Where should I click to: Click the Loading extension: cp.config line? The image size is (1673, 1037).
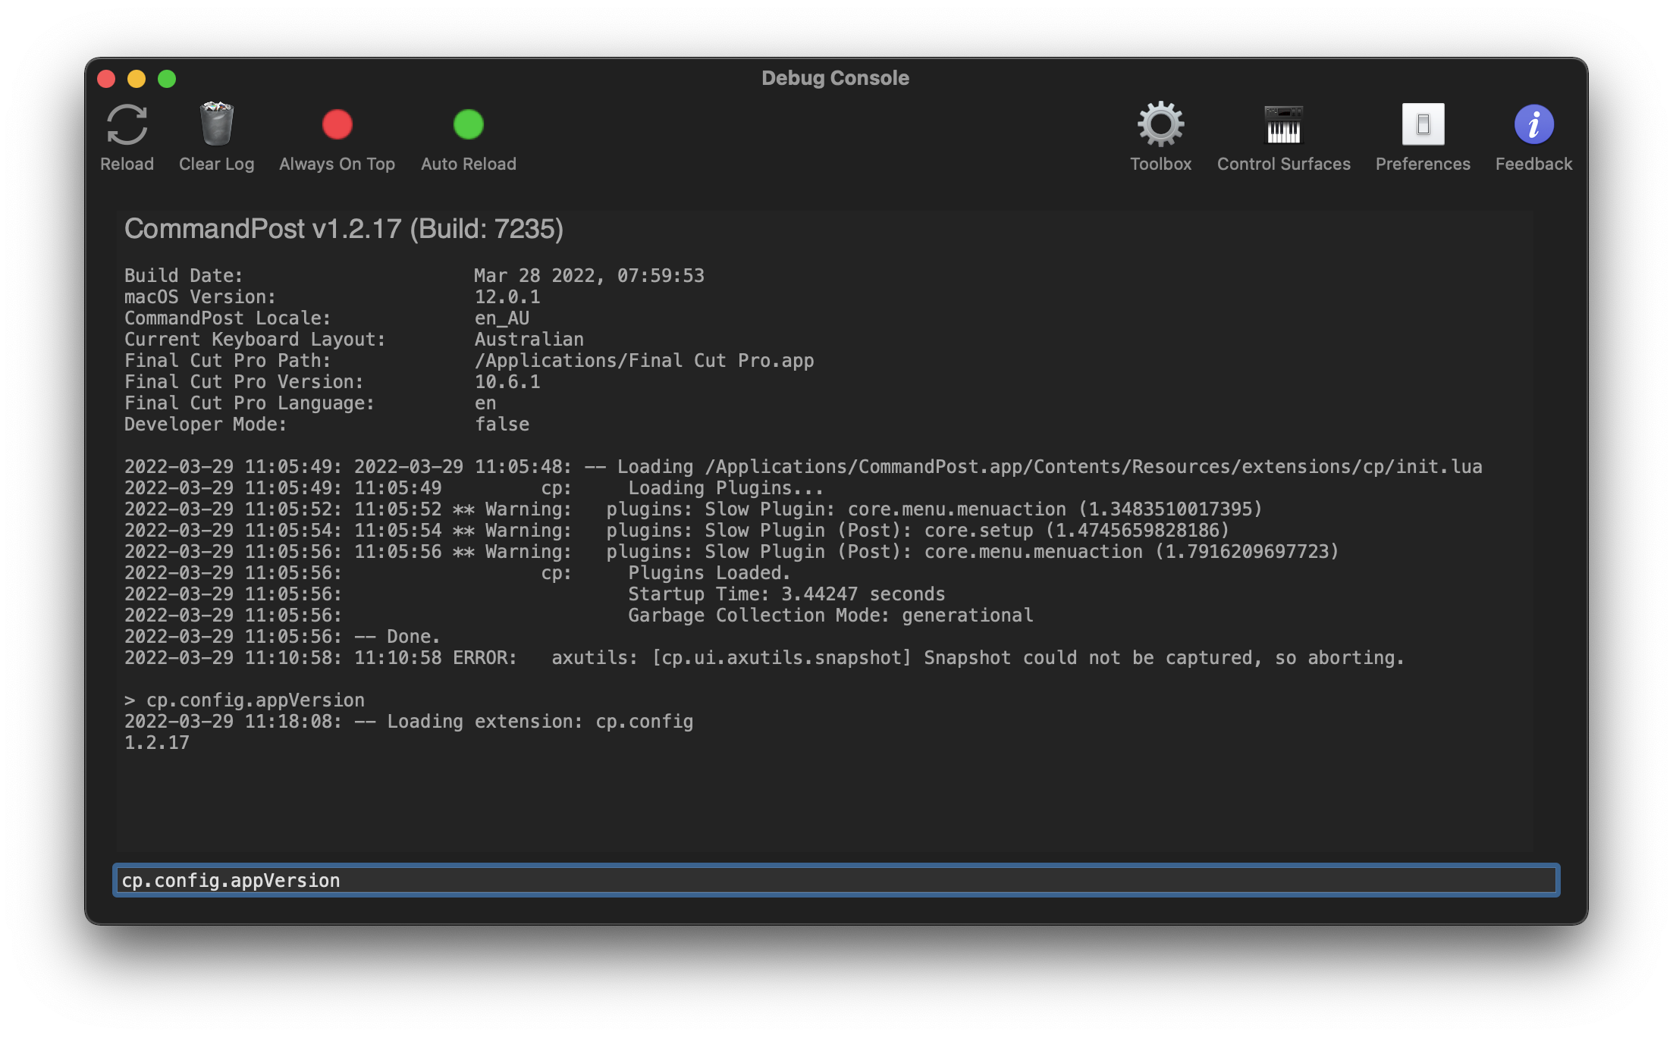click(409, 722)
